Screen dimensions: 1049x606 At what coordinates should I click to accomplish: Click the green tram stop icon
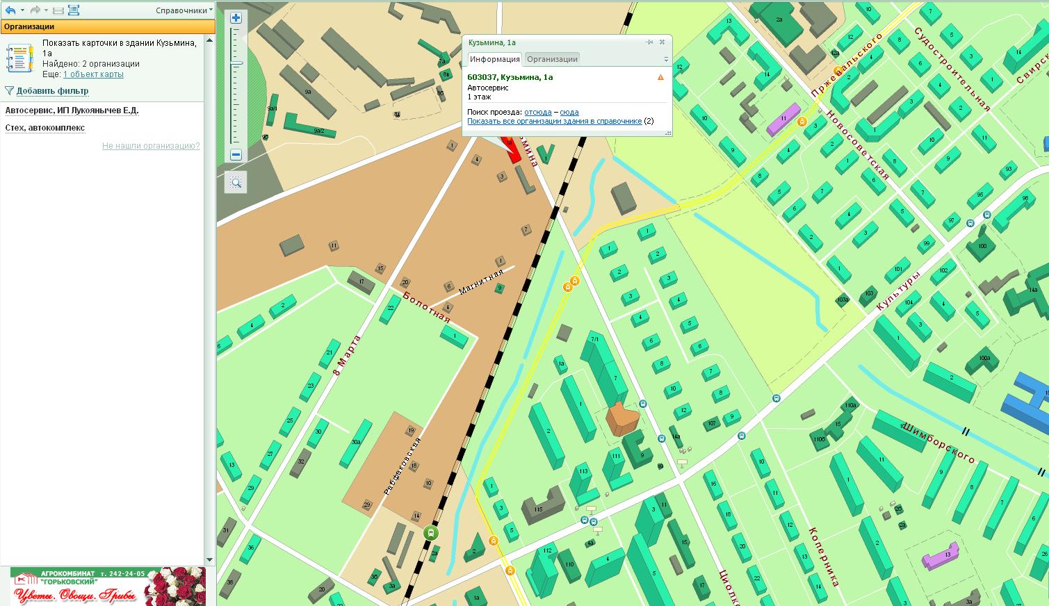click(x=431, y=533)
